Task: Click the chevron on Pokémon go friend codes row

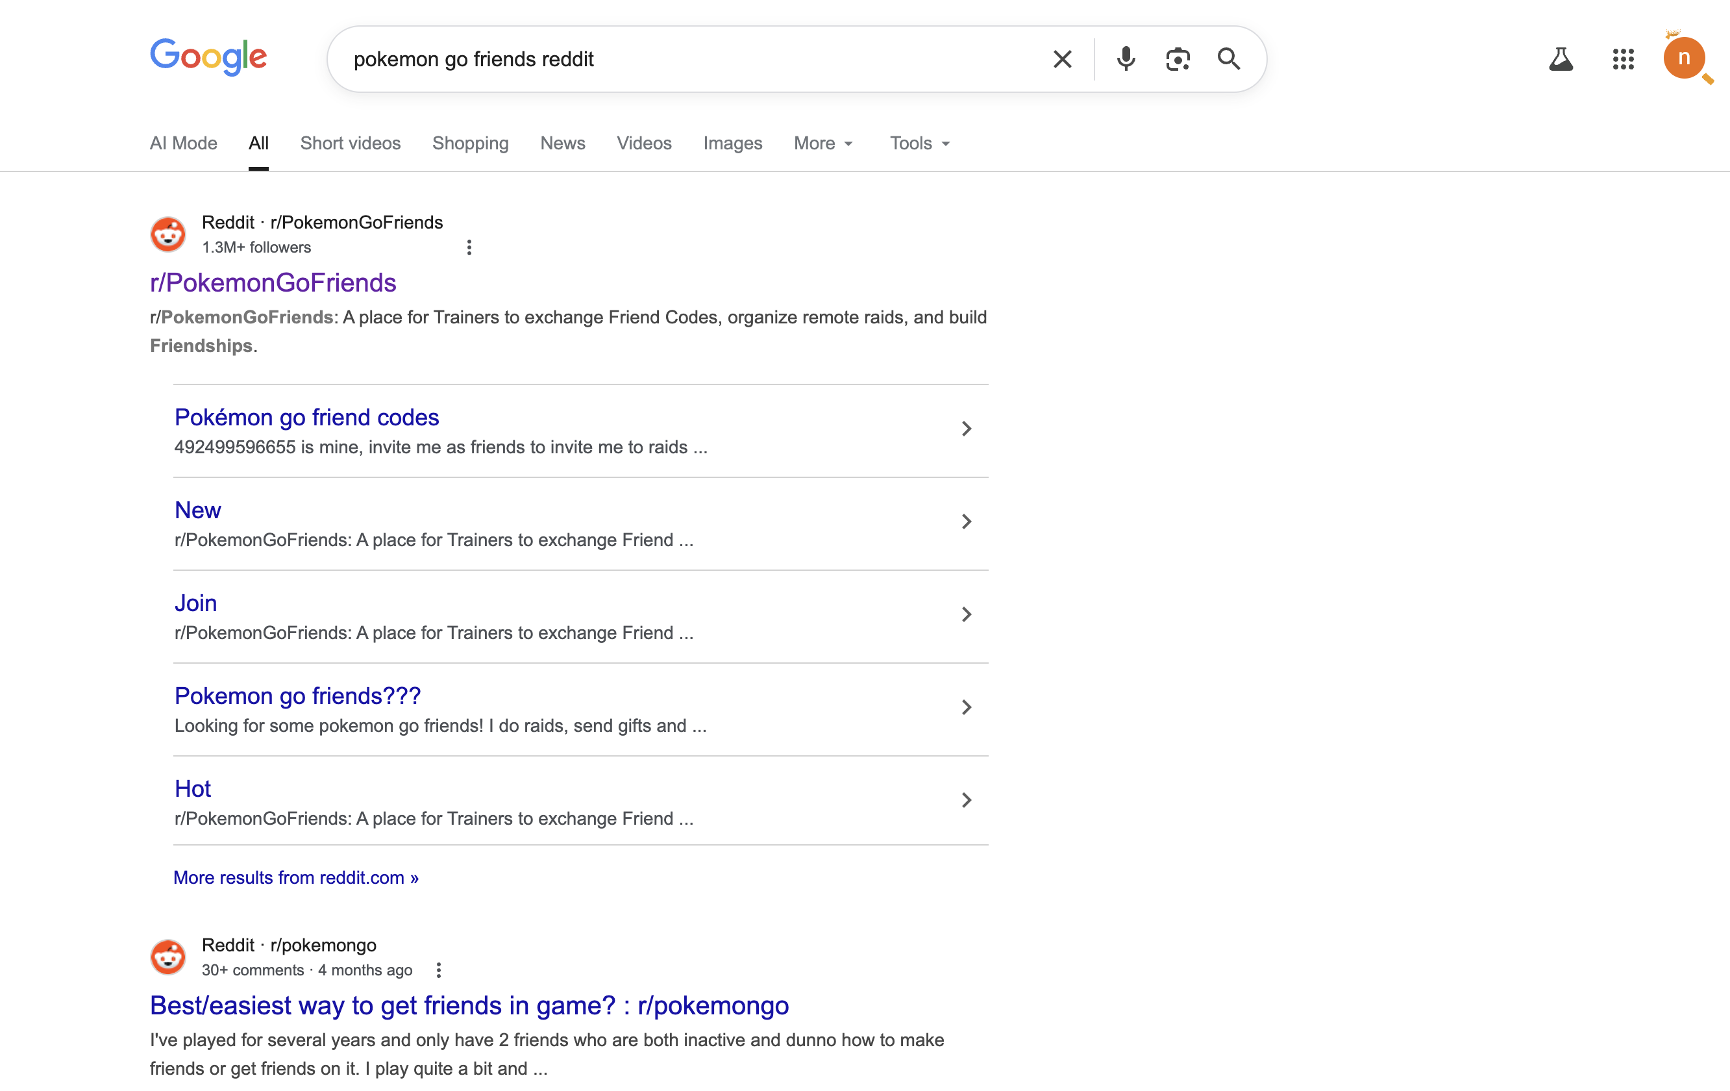Action: click(x=967, y=429)
